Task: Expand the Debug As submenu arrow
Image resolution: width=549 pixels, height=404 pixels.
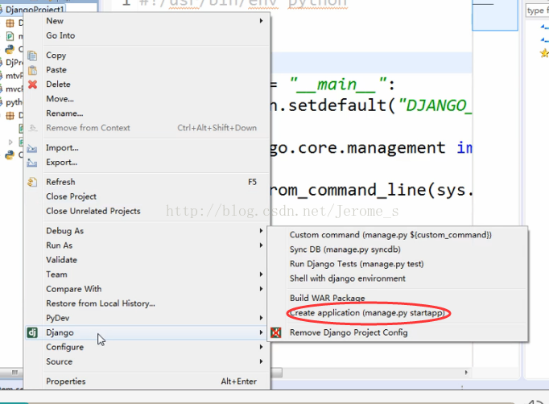Action: click(261, 231)
